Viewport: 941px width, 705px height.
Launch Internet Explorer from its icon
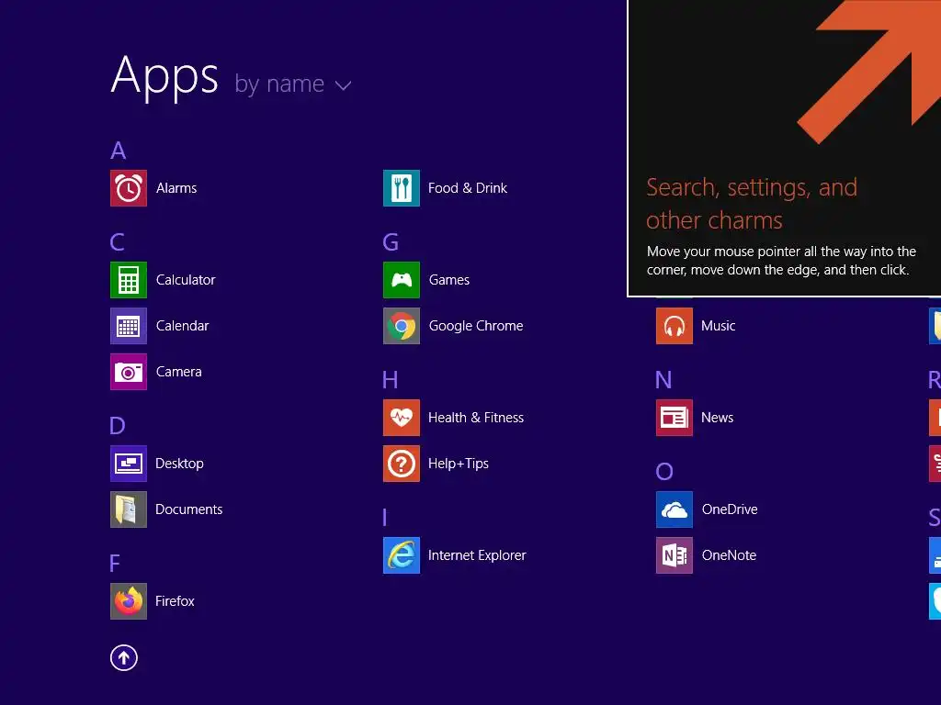point(402,555)
